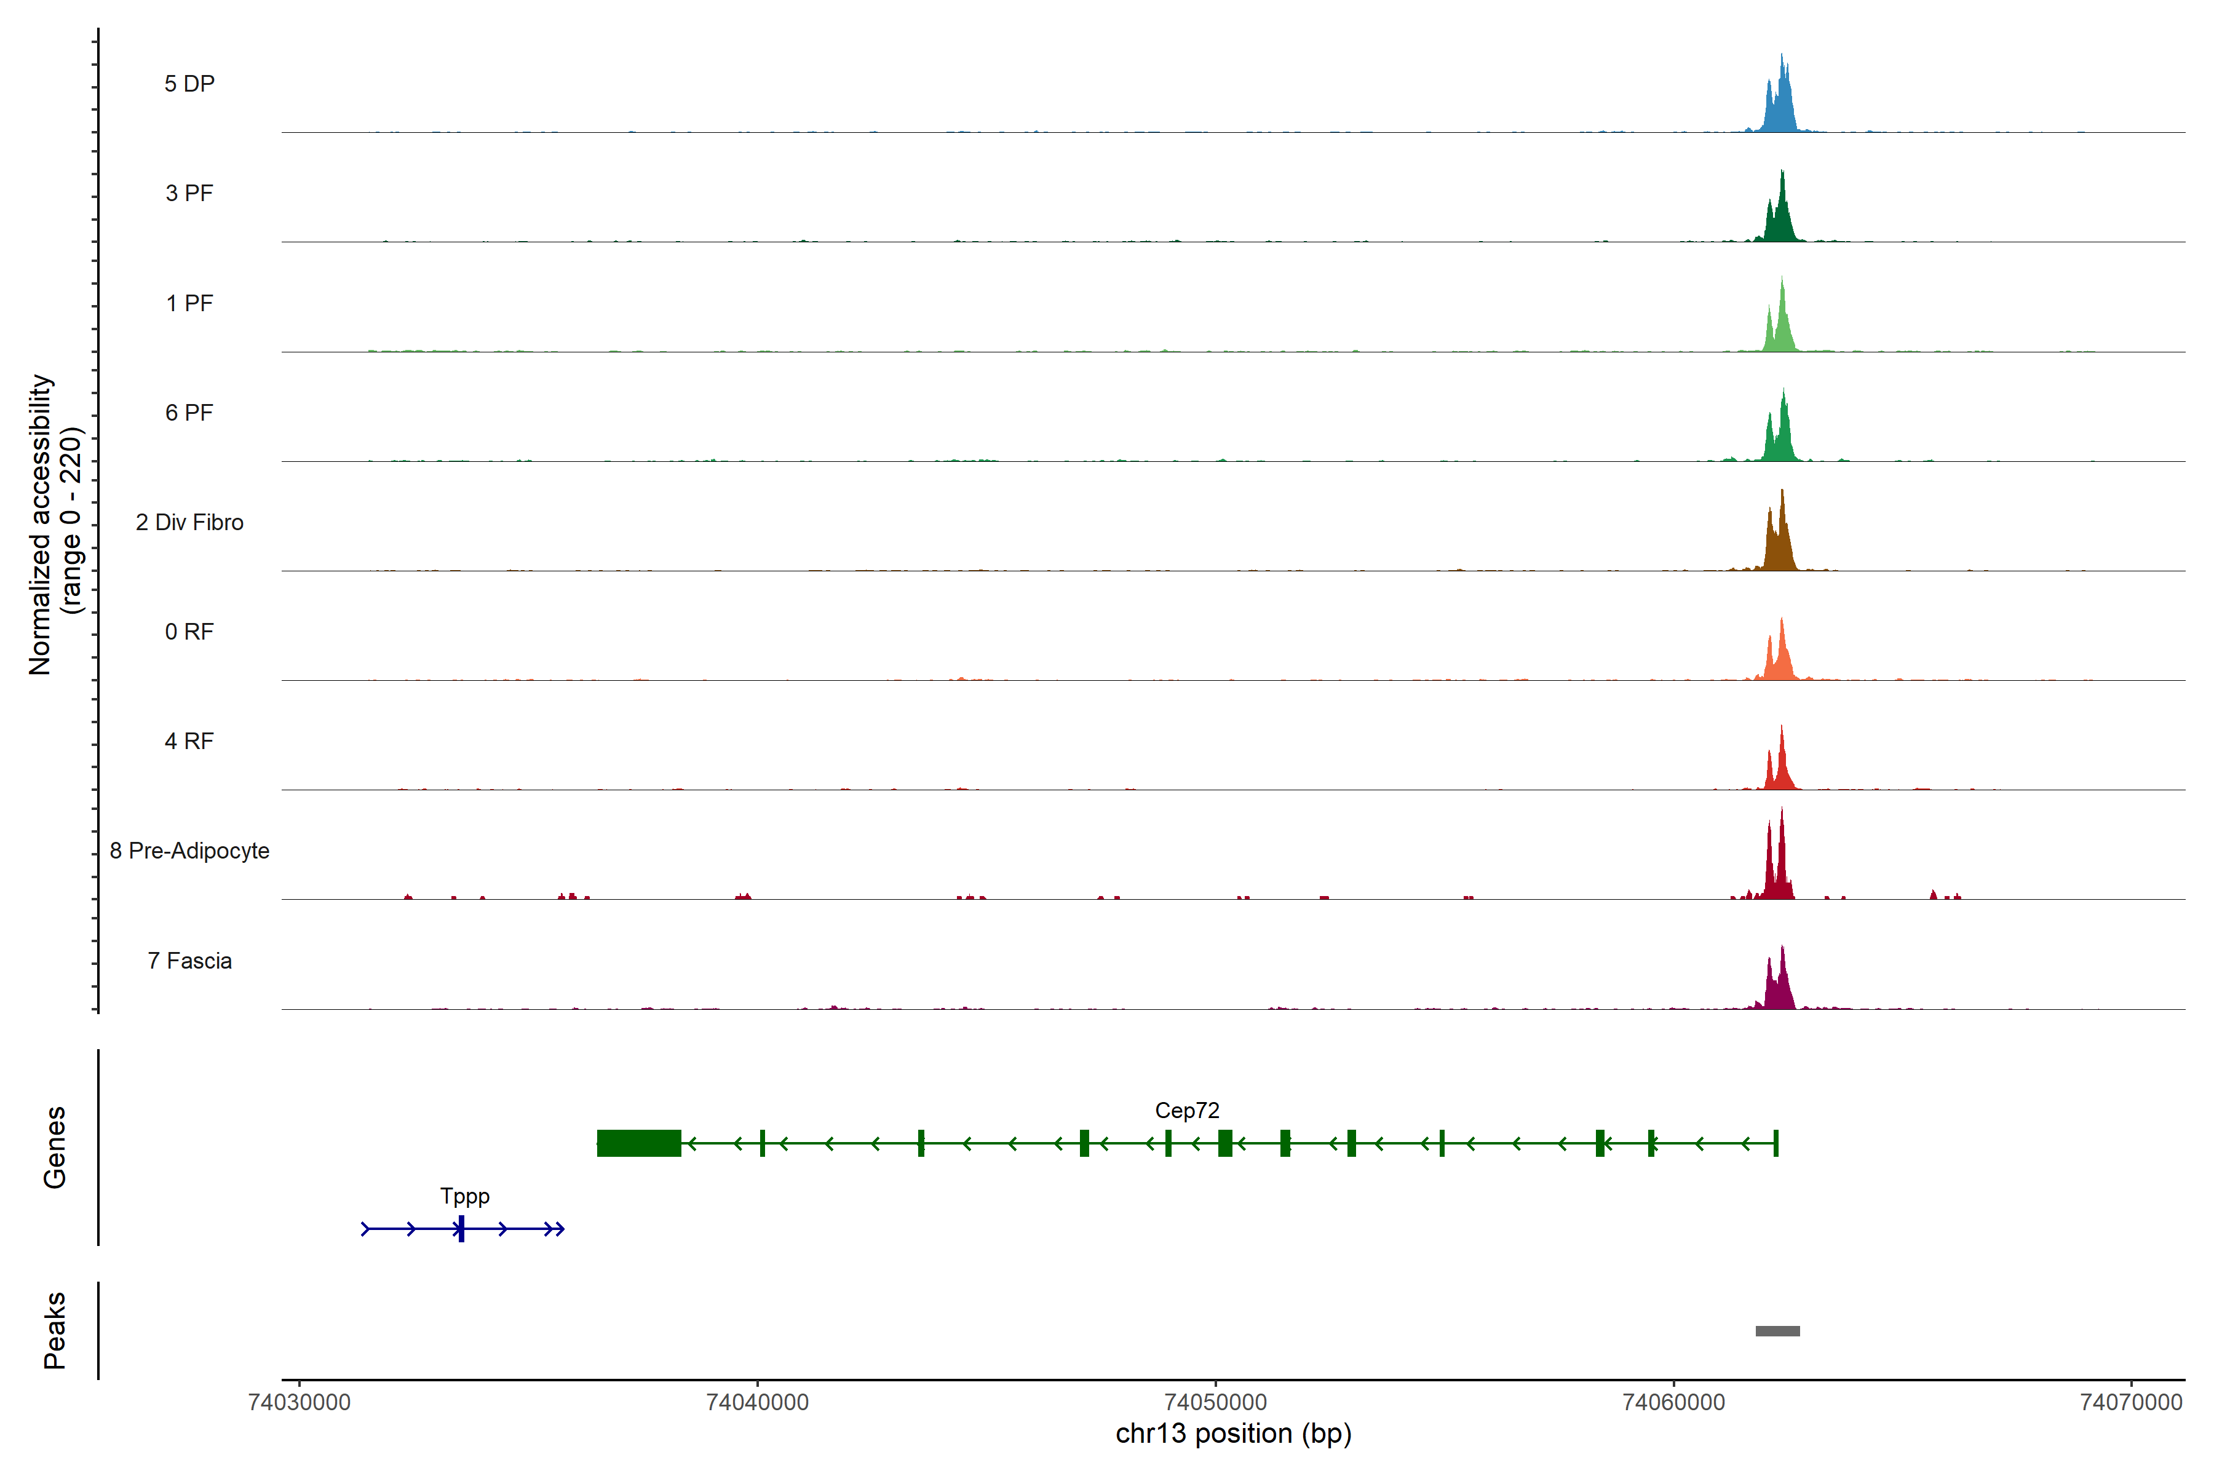The width and height of the screenshot is (2214, 1476).
Task: Click the Tppp exon marker
Action: tap(461, 1228)
